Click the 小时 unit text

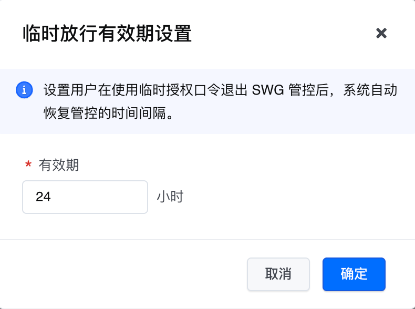[x=170, y=197]
